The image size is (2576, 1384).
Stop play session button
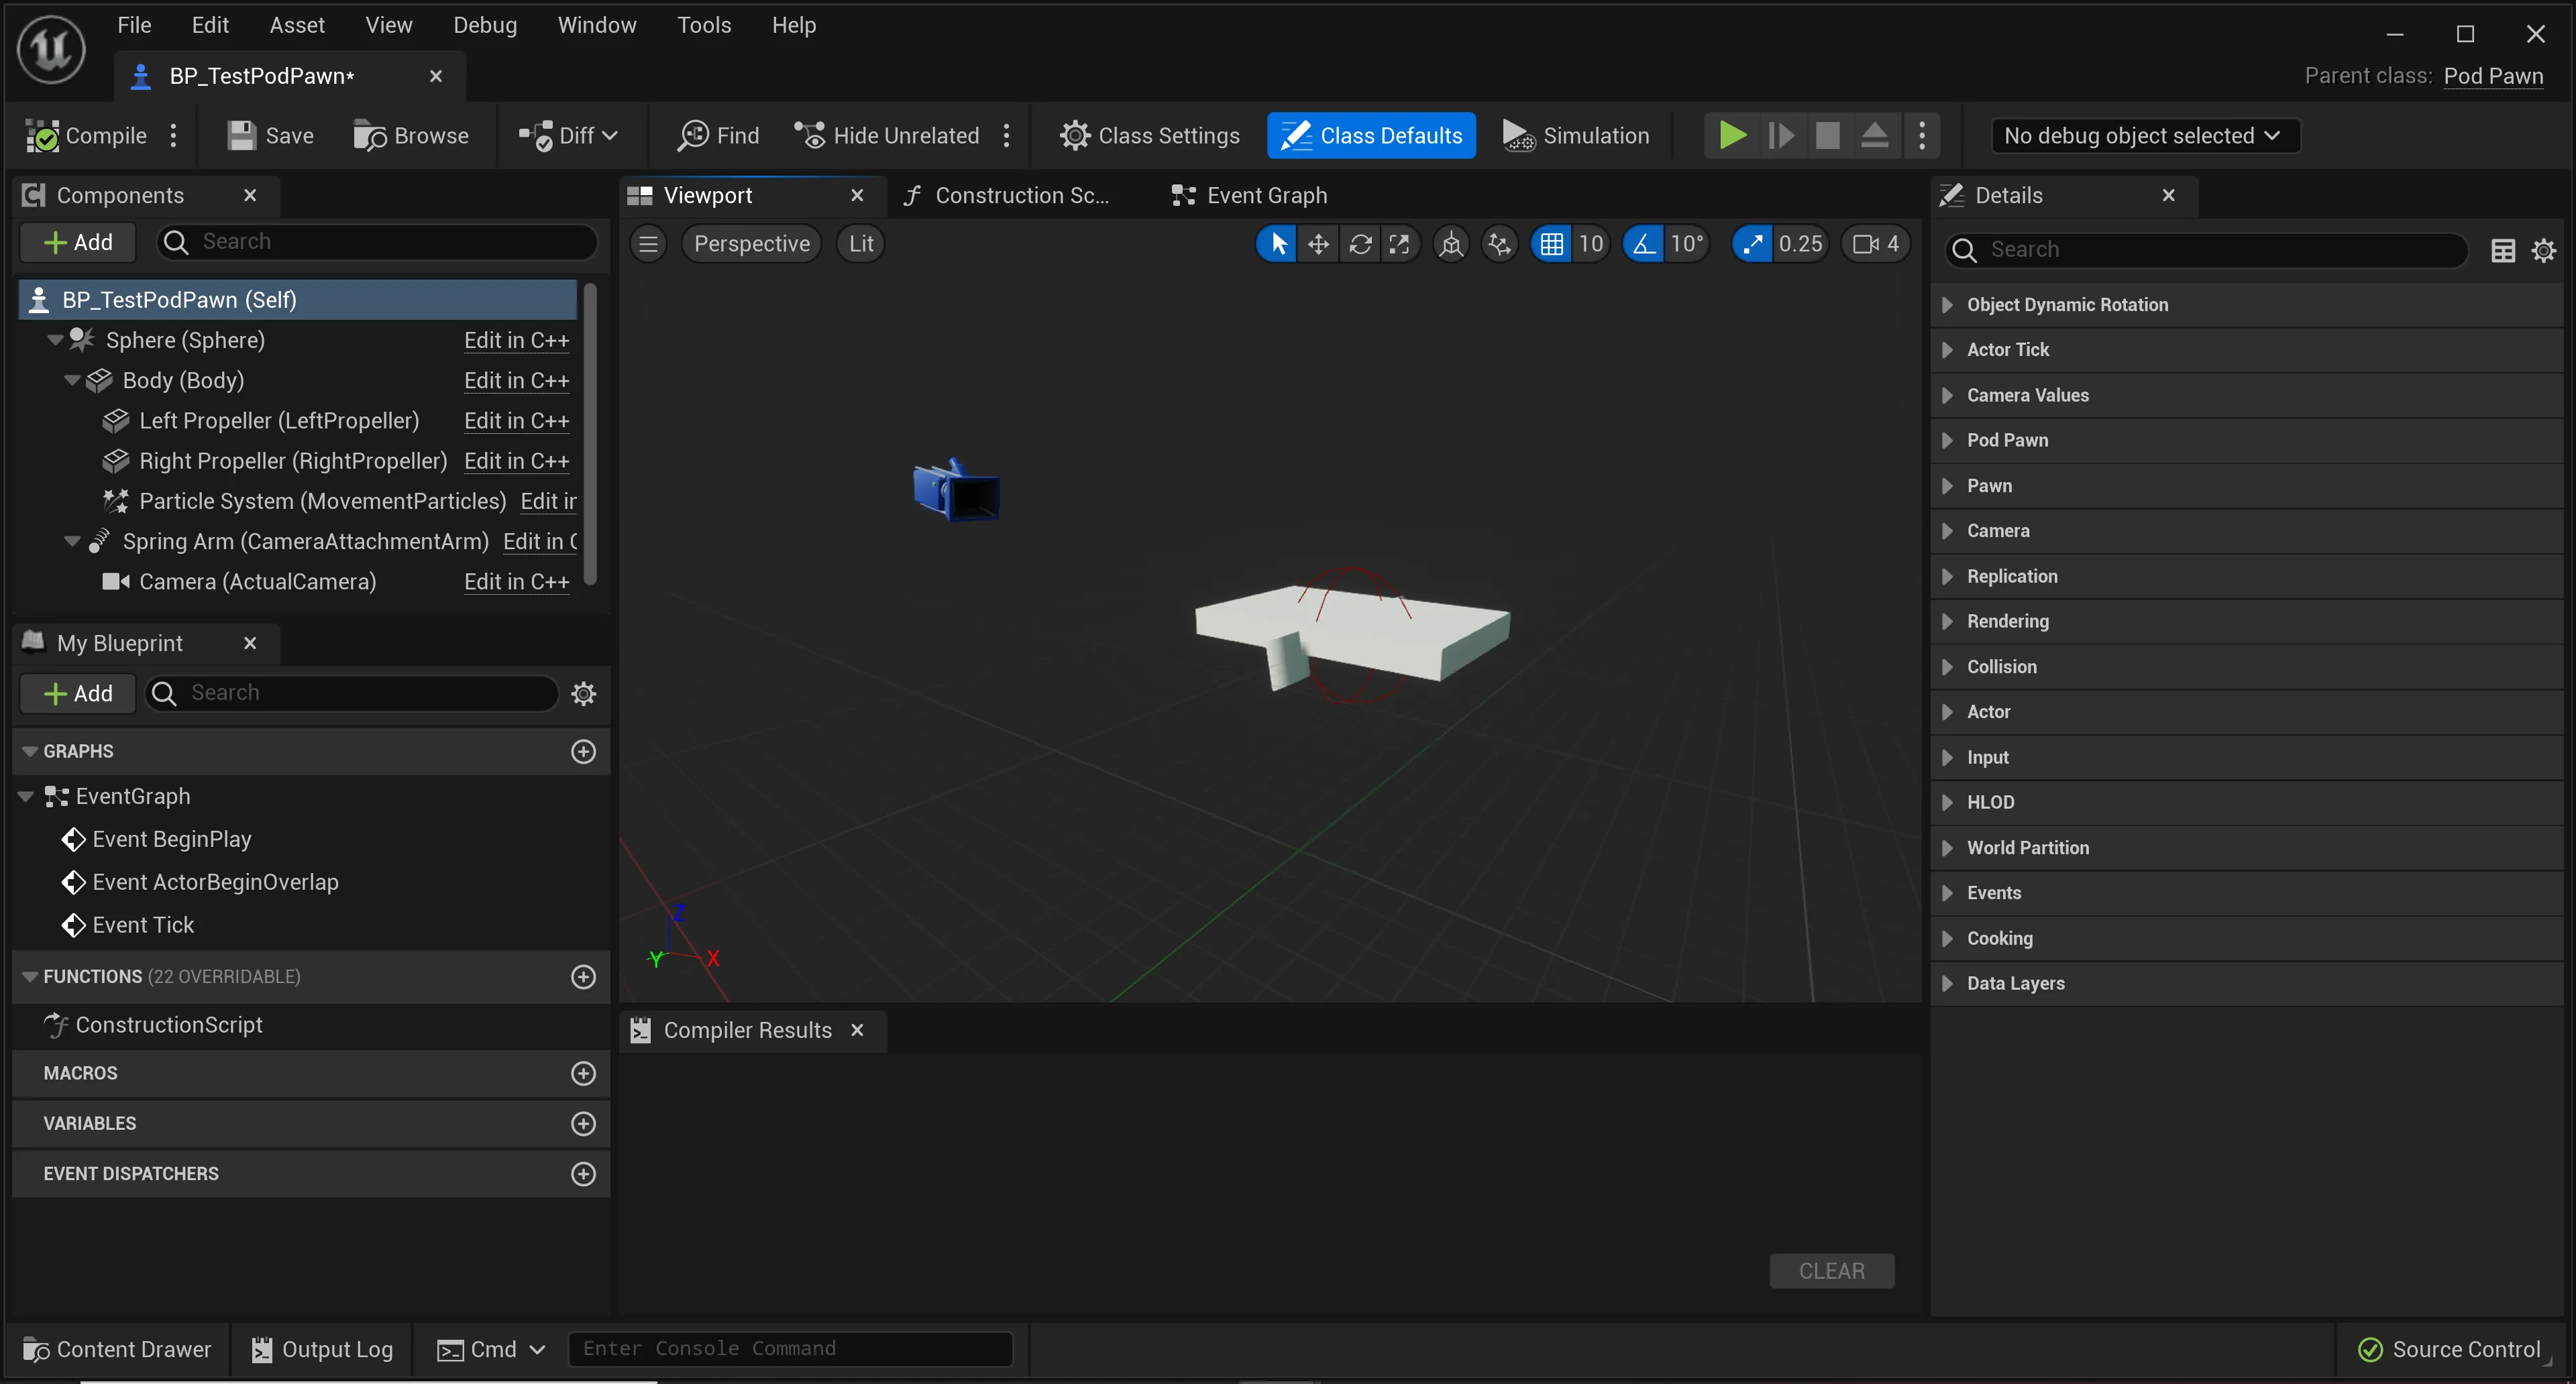[1827, 135]
